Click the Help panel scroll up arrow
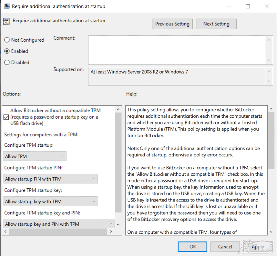 point(271,109)
